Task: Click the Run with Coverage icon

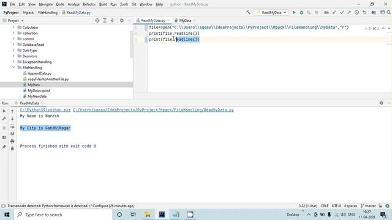Action: 309,12
